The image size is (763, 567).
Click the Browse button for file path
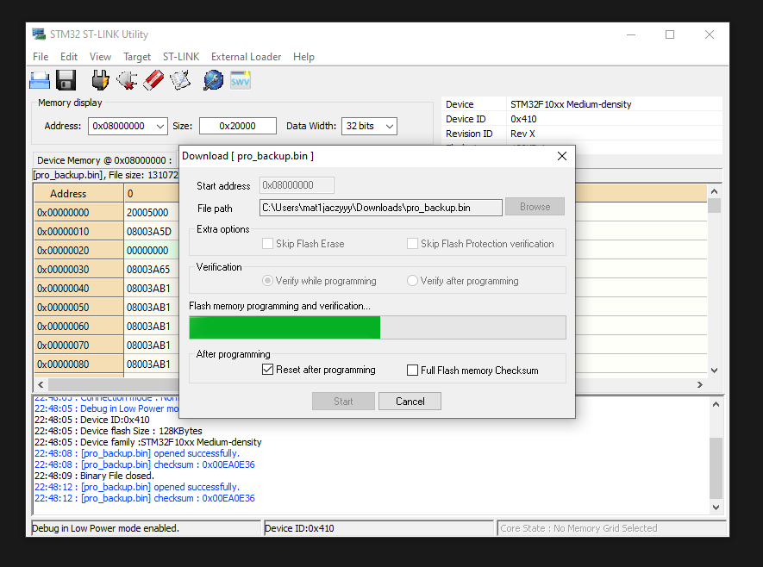point(535,207)
